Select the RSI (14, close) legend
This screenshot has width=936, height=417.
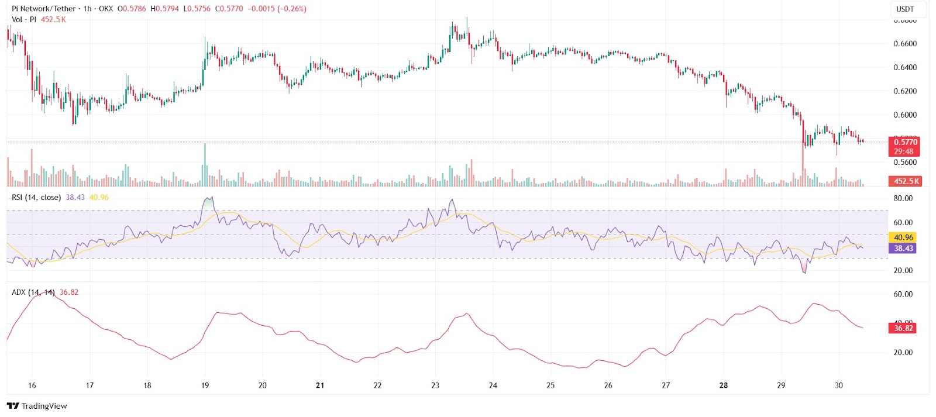point(36,197)
